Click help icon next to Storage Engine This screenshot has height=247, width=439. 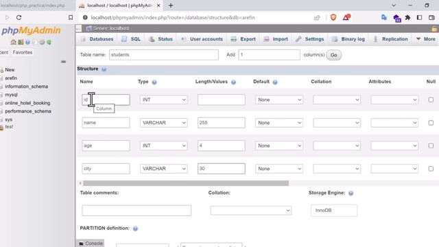(351, 193)
